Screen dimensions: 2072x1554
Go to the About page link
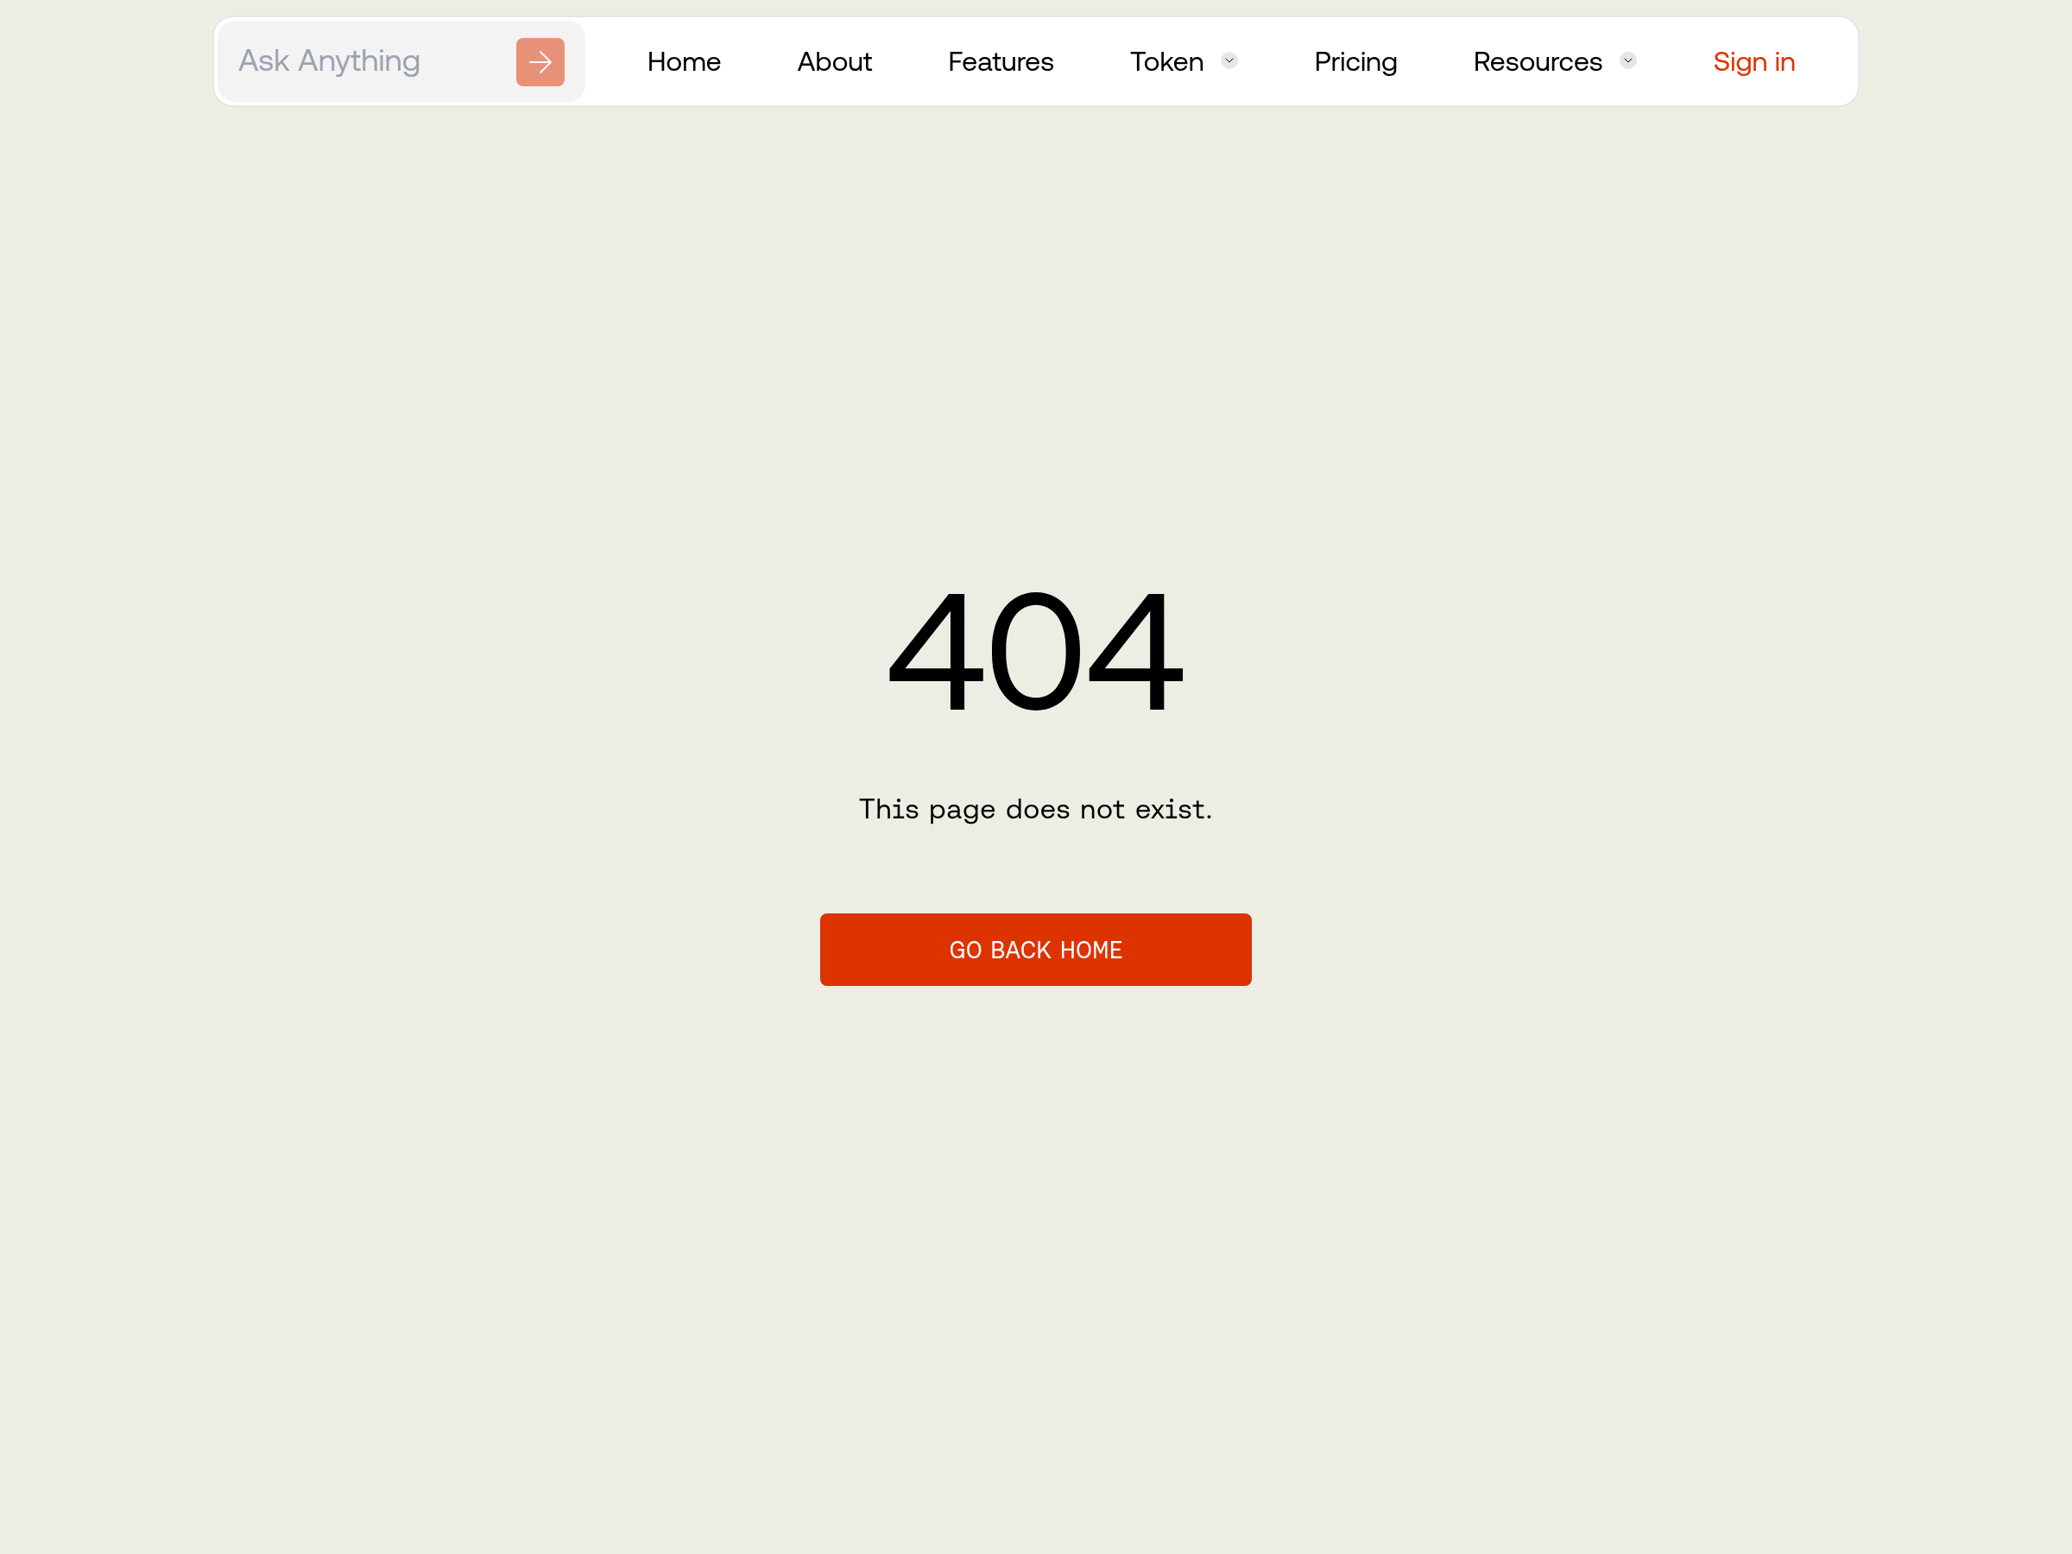pyautogui.click(x=834, y=62)
